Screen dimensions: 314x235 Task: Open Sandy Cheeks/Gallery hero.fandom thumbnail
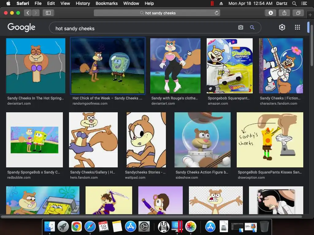[93, 140]
